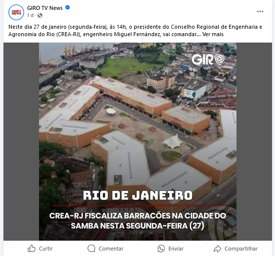Screen dimensions: 275x256
Task: Open GIRO TV News profile picture
Action: pyautogui.click(x=16, y=12)
